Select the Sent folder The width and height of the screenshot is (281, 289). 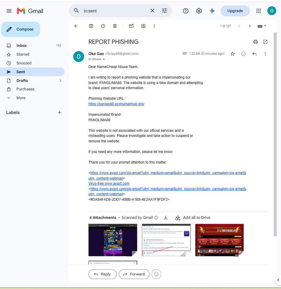tap(32, 72)
